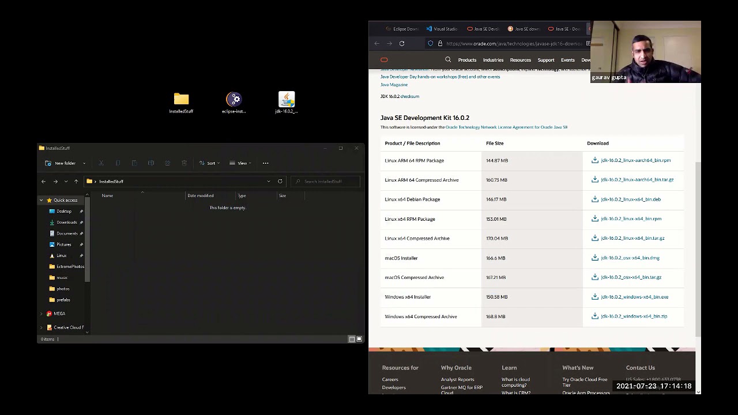Select the prefabs folder in sidebar
Screen dimensions: 738x415
click(60, 300)
